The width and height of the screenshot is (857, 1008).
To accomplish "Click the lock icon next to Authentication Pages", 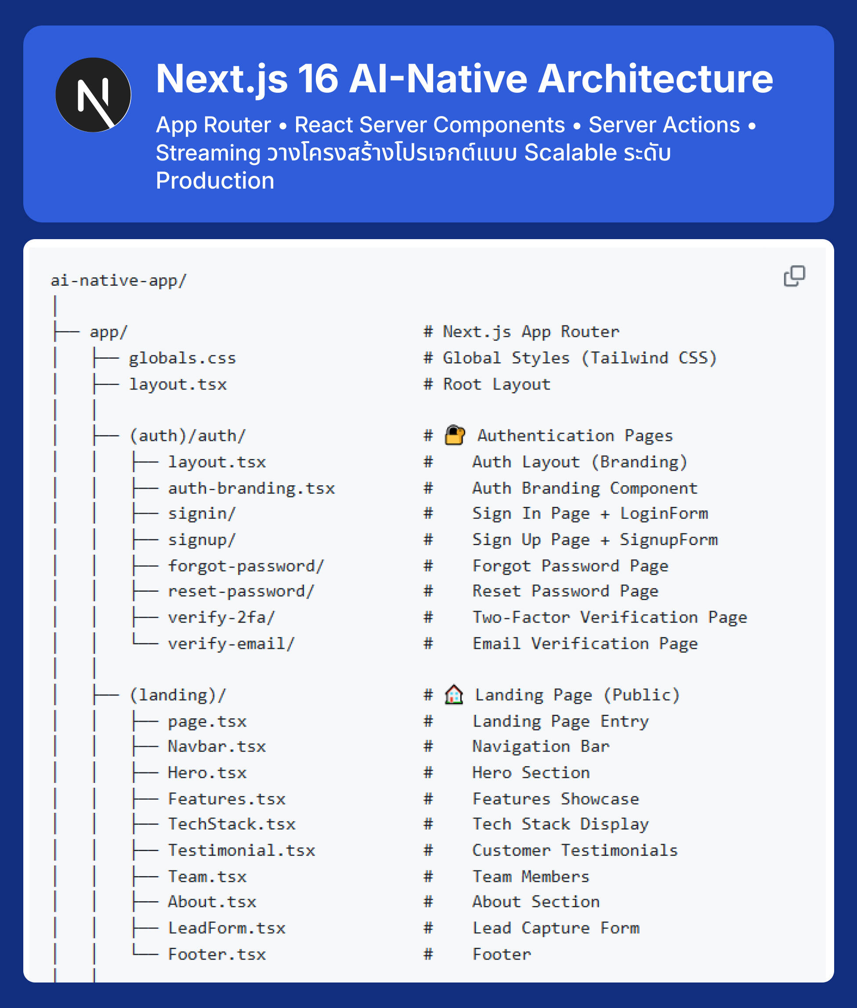I will click(454, 435).
